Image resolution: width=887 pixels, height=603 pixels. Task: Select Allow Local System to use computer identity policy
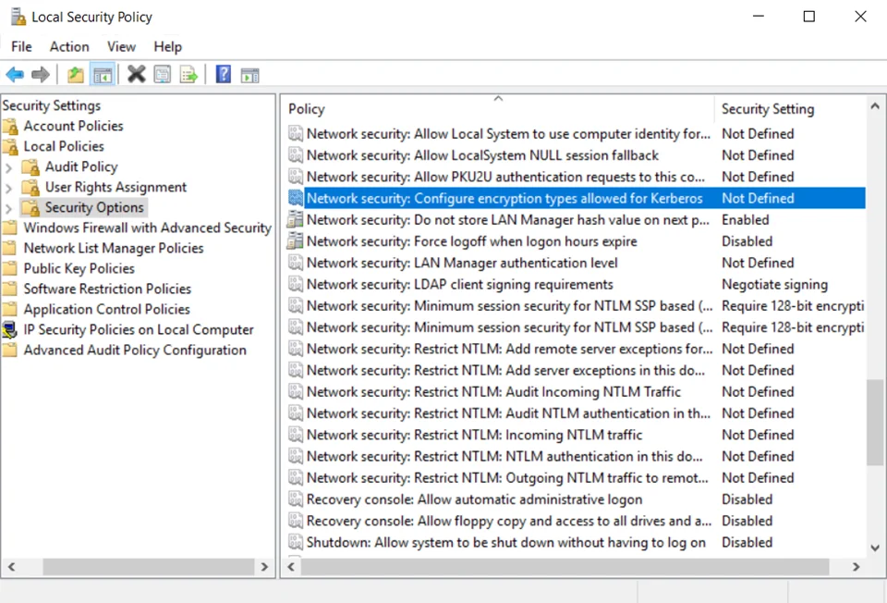(508, 133)
